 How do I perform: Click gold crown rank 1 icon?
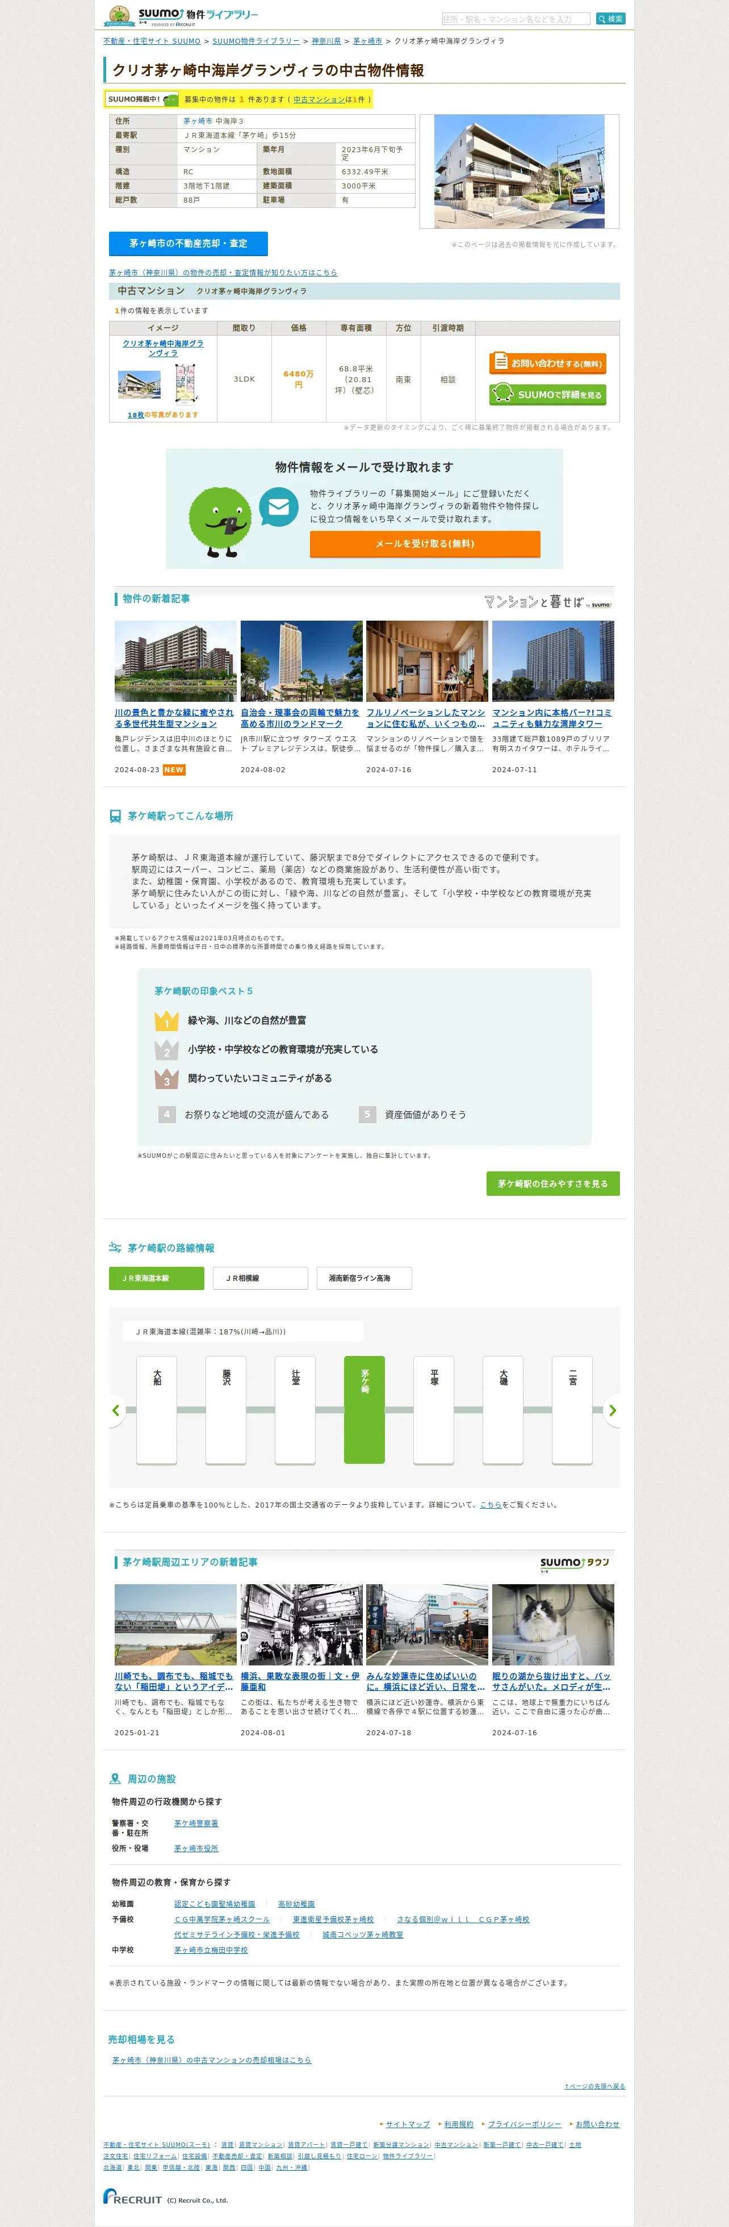pos(167,1021)
